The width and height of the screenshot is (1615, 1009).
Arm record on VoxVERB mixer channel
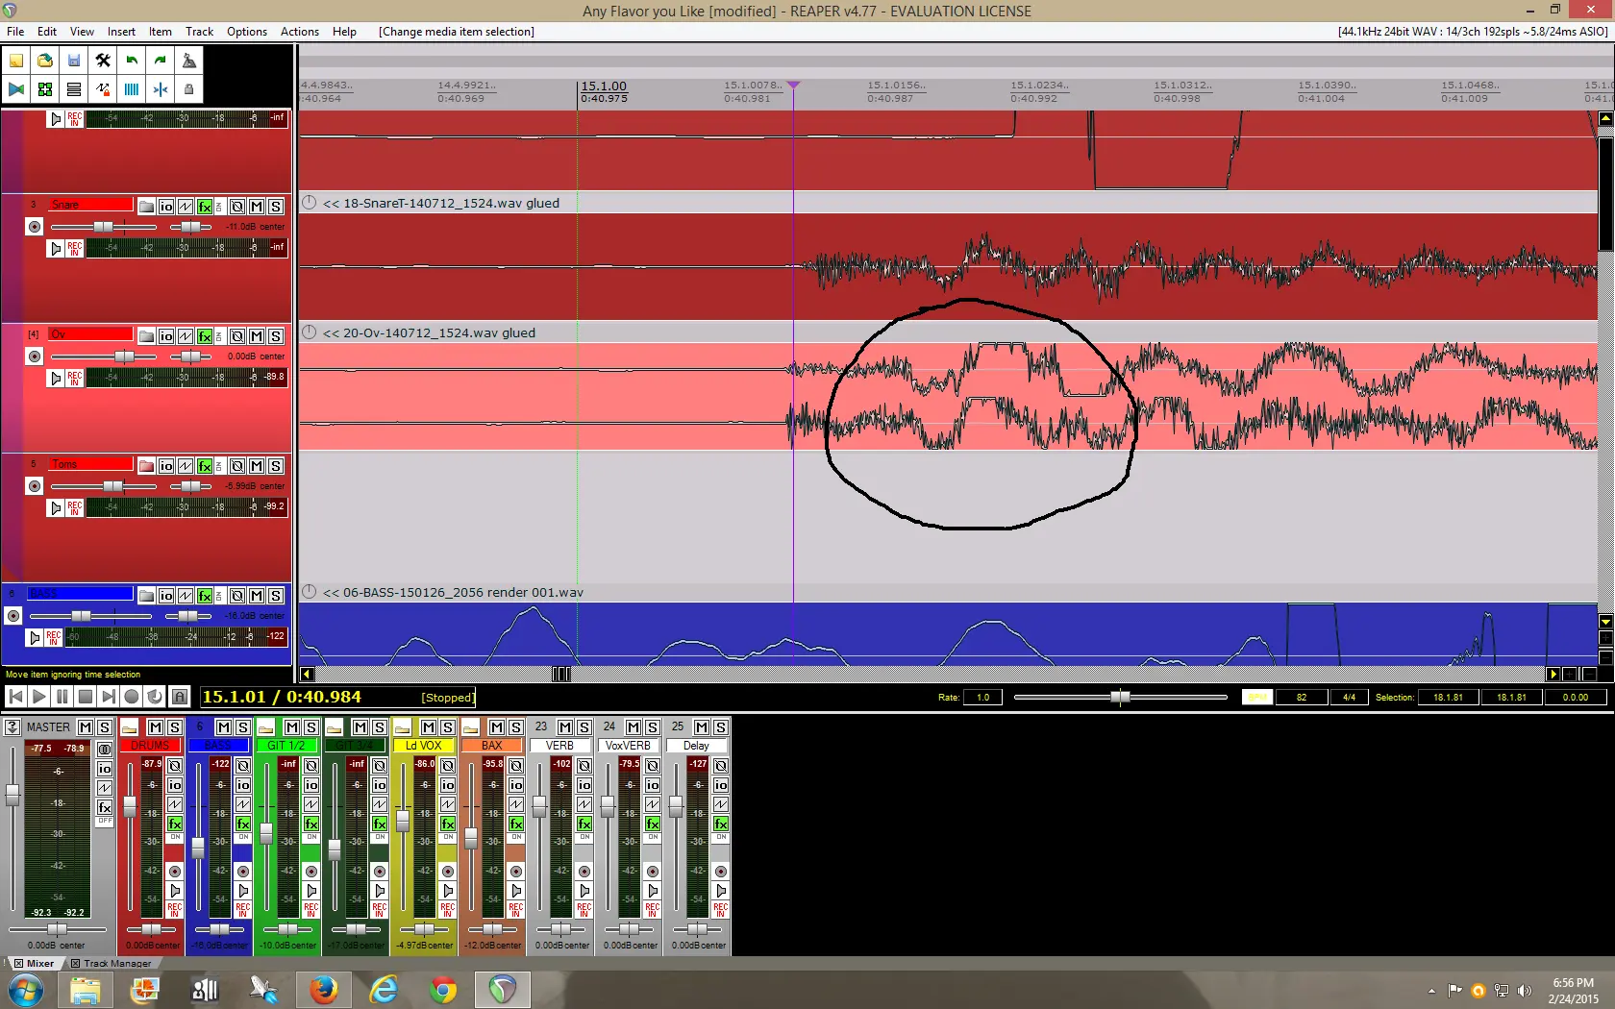653,872
